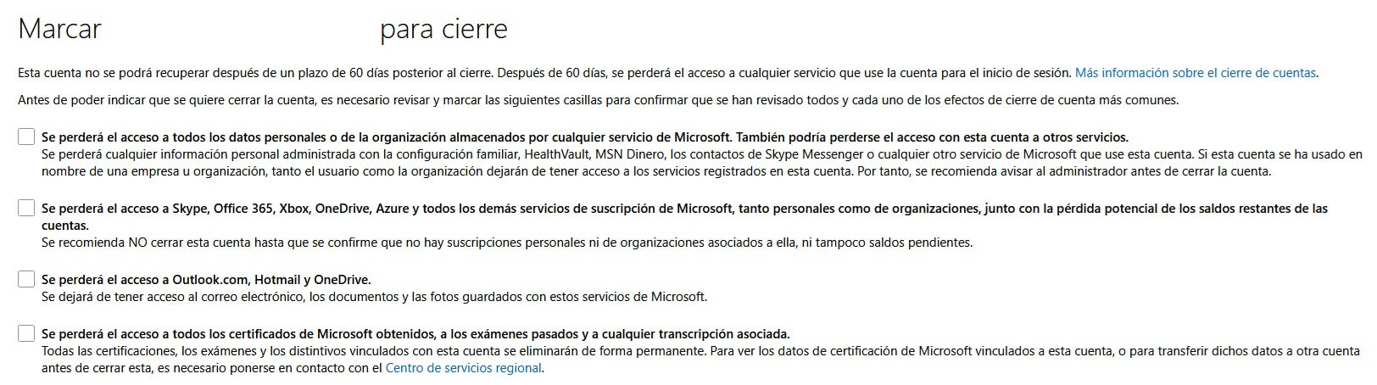Viewport: 1377px width, 385px height.
Task: Click the 'Marcar' heading word
Action: click(59, 30)
